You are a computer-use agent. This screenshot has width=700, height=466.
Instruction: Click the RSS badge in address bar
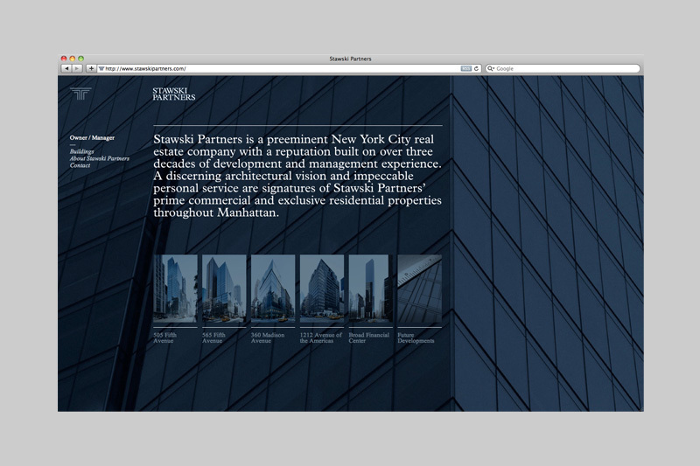466,69
